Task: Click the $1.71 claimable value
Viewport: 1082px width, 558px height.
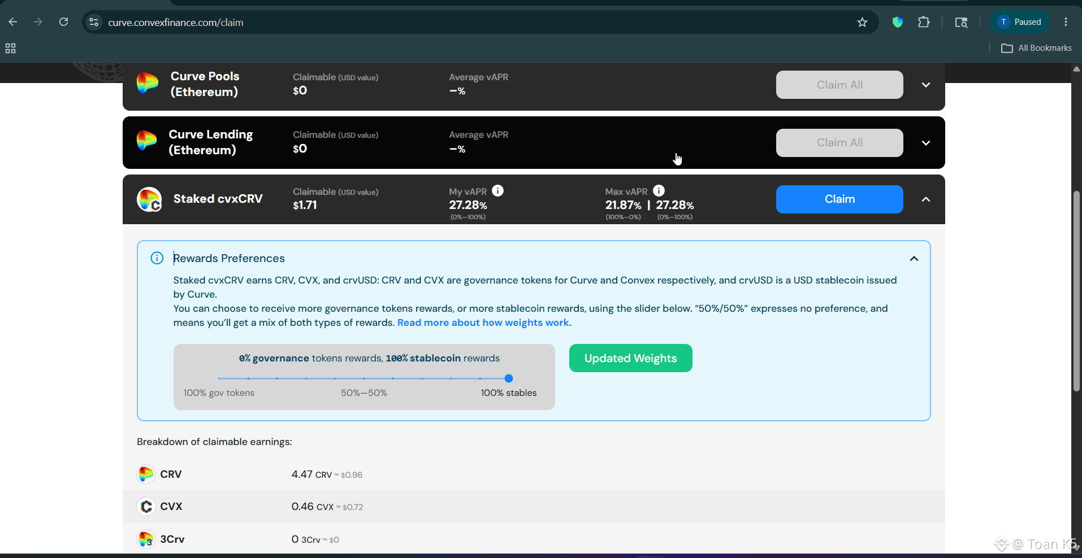Action: click(x=305, y=206)
